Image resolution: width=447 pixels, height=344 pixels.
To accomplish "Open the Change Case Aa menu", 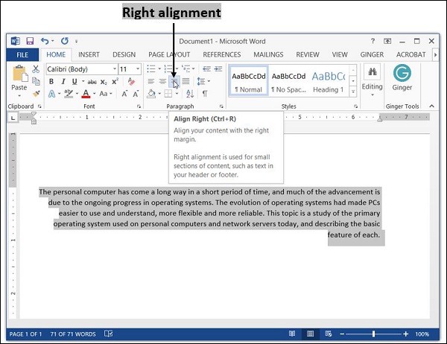I will coord(104,94).
